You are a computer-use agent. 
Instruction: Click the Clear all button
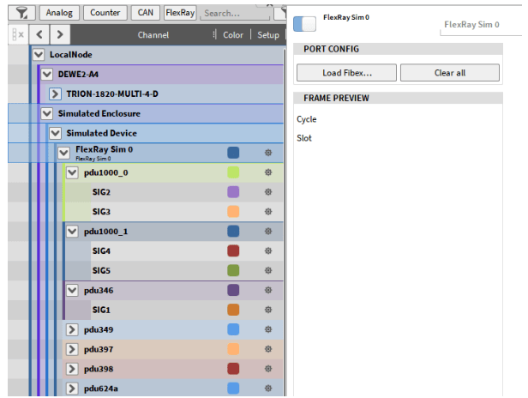(449, 73)
